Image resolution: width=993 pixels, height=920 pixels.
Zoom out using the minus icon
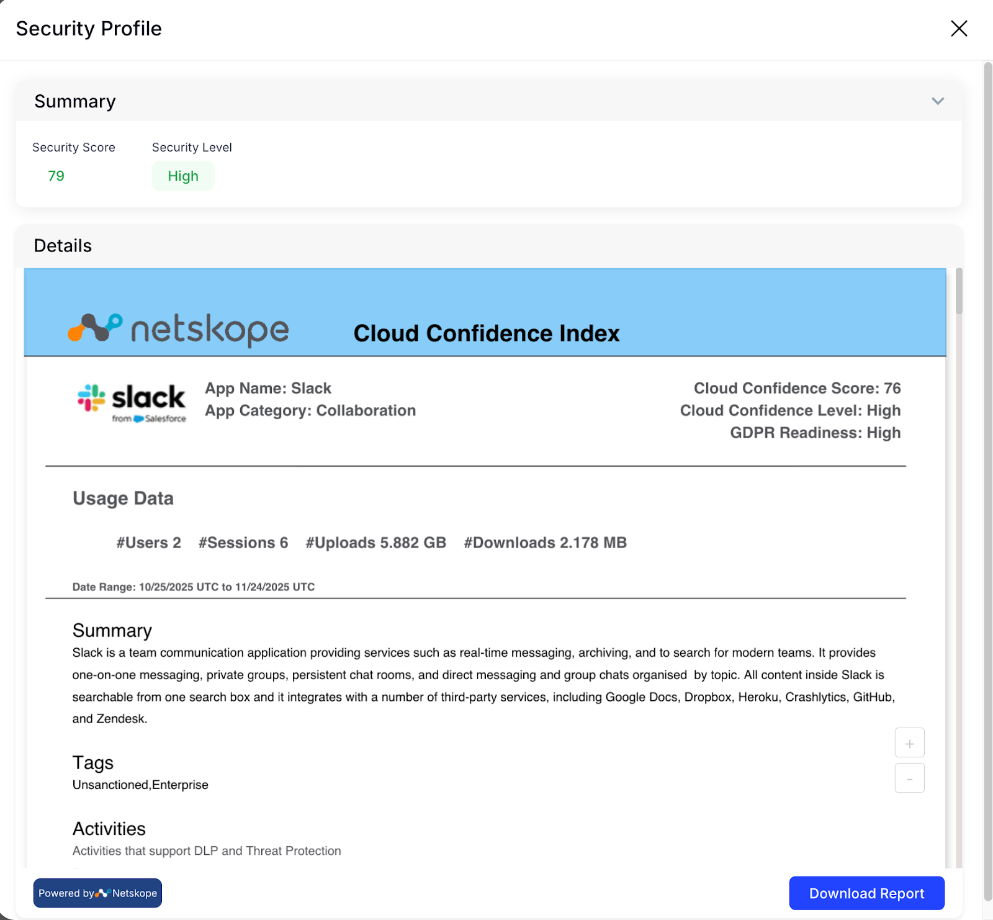point(909,778)
